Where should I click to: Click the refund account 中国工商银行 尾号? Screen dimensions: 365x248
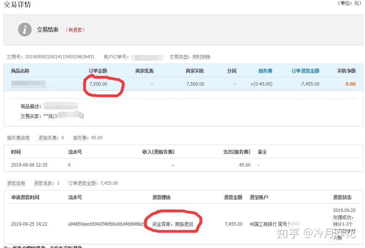point(269,224)
